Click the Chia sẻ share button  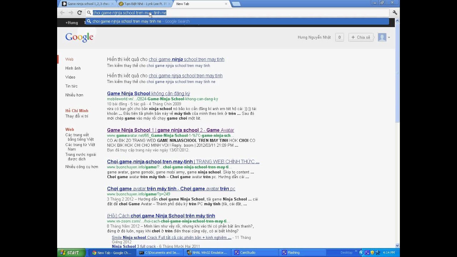[361, 37]
